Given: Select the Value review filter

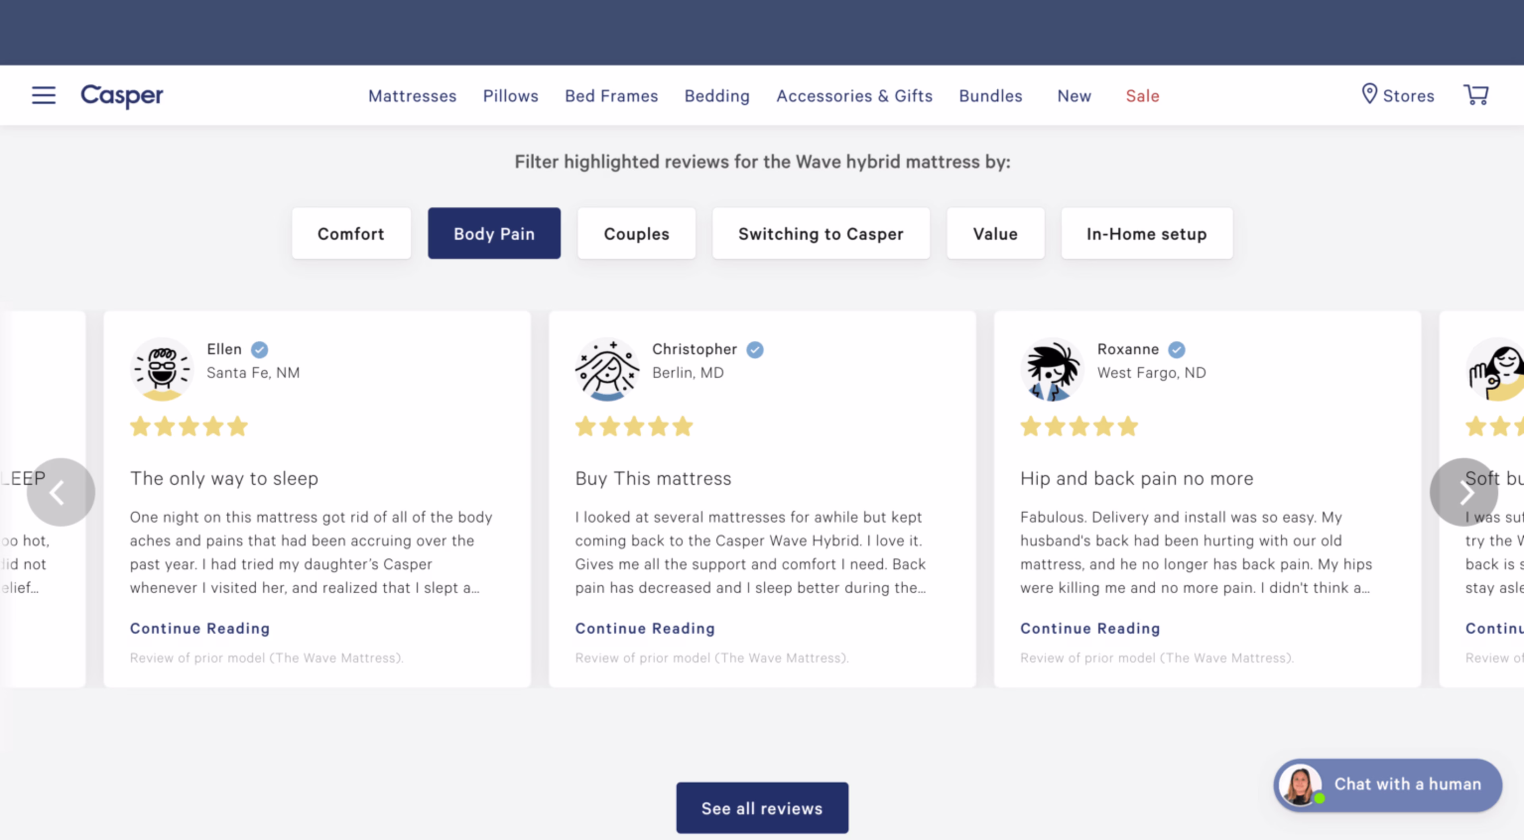Looking at the screenshot, I should pos(995,234).
